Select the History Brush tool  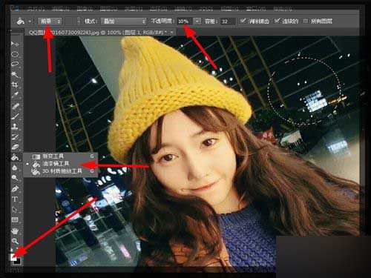[15, 136]
